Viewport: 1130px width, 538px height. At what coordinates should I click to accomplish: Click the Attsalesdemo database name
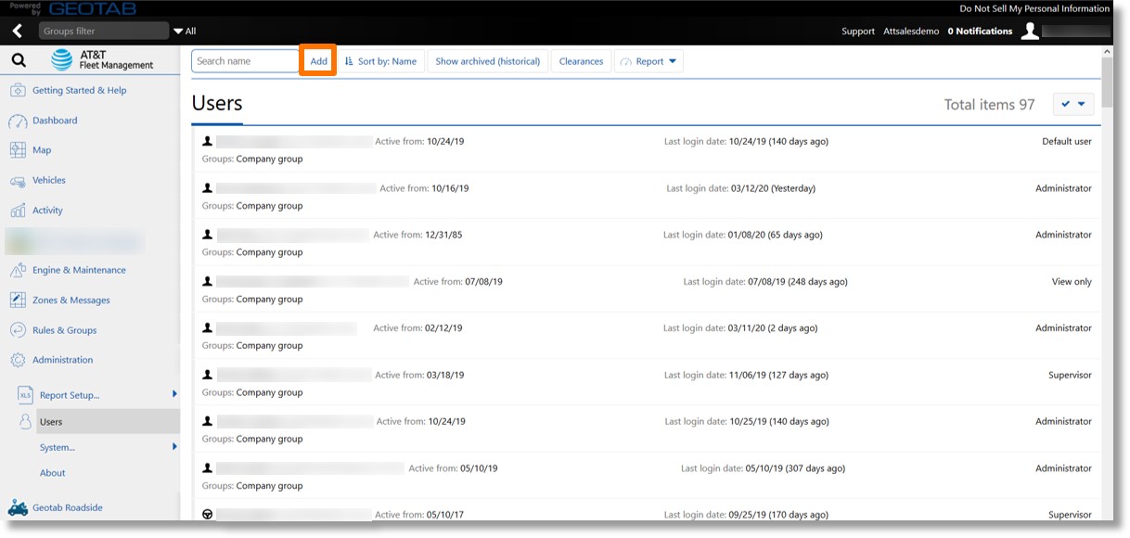click(911, 32)
